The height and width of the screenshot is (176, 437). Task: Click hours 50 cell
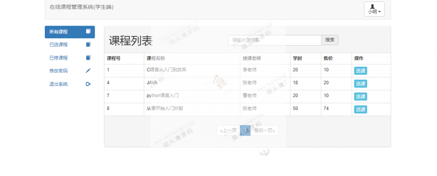pyautogui.click(x=306, y=110)
